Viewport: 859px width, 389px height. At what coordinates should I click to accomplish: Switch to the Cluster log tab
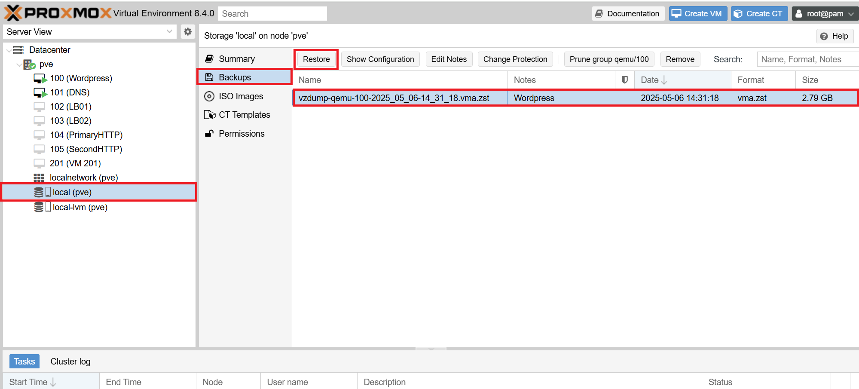pos(70,361)
